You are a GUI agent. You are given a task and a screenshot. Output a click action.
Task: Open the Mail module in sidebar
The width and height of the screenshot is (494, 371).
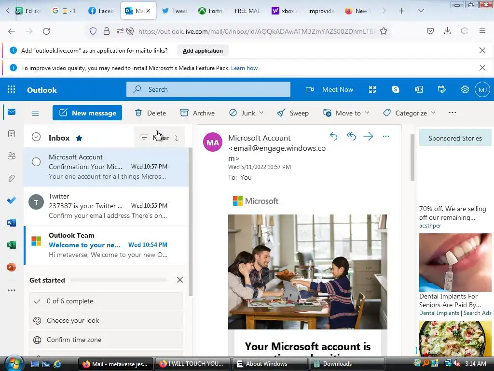point(12,112)
